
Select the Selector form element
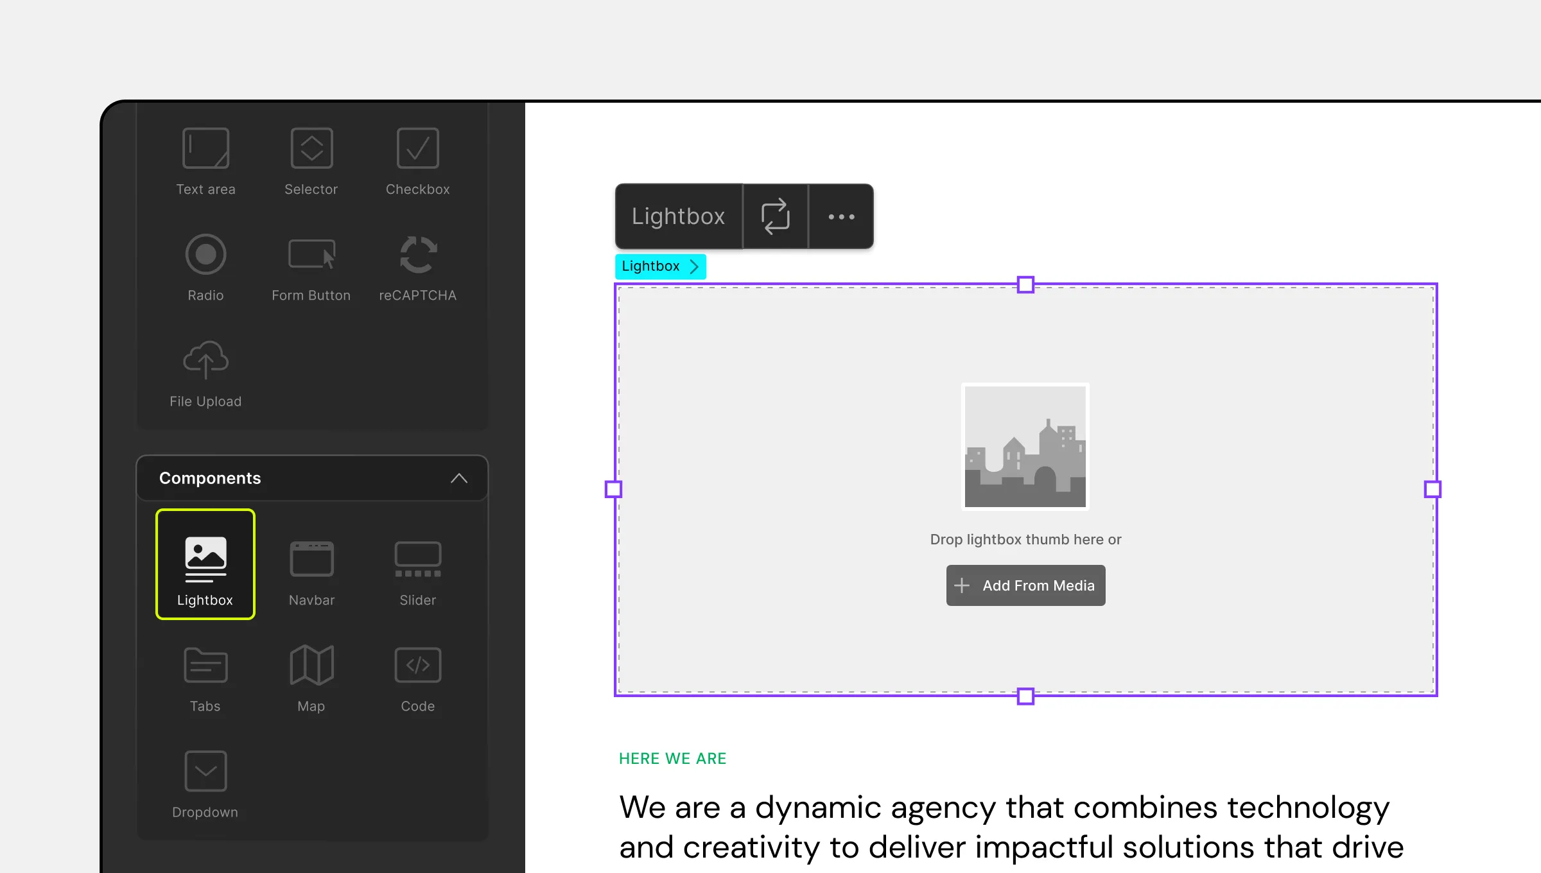(x=310, y=159)
